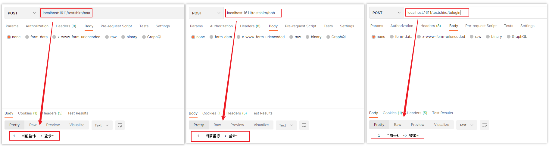Click the URL field with localhost:1611/testshiro/aaa
The image size is (552, 146).
(x=66, y=13)
